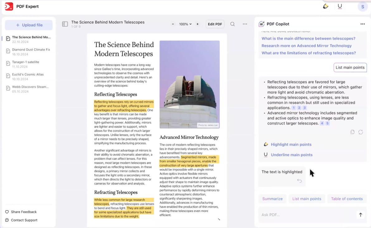Open the Euclid's Cosmic Atlas file

(x=29, y=76)
